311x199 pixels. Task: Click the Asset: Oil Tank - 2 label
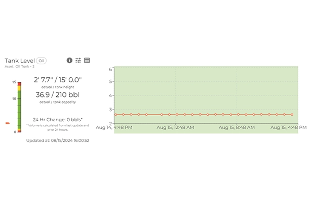(x=19, y=67)
